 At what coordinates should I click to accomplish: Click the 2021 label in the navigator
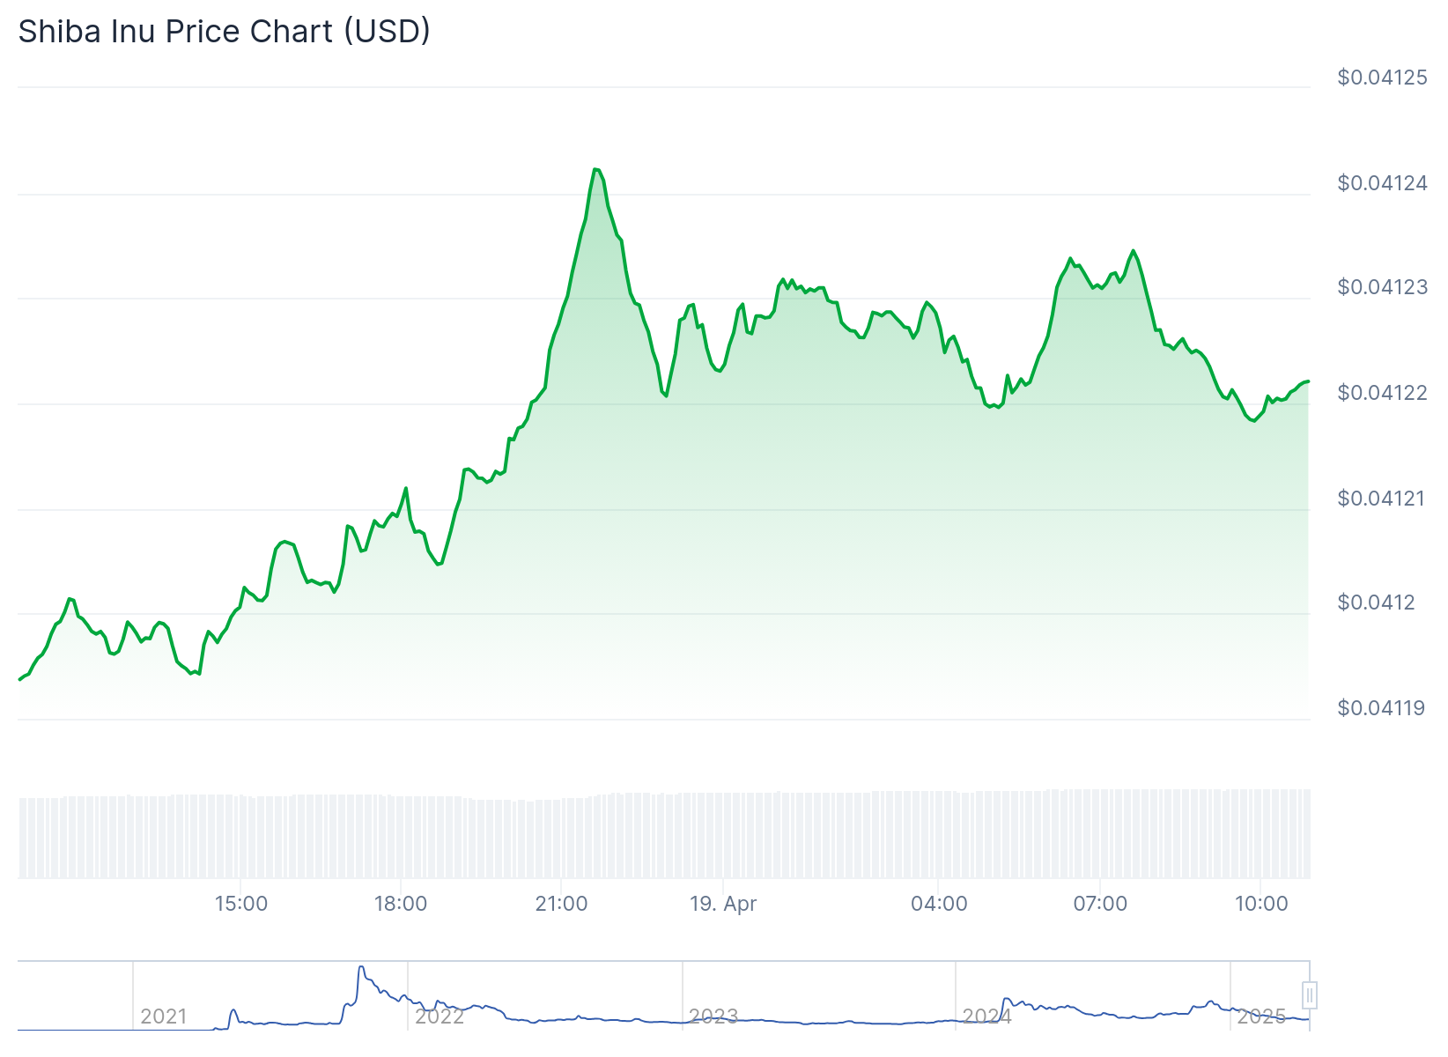pos(164,1016)
